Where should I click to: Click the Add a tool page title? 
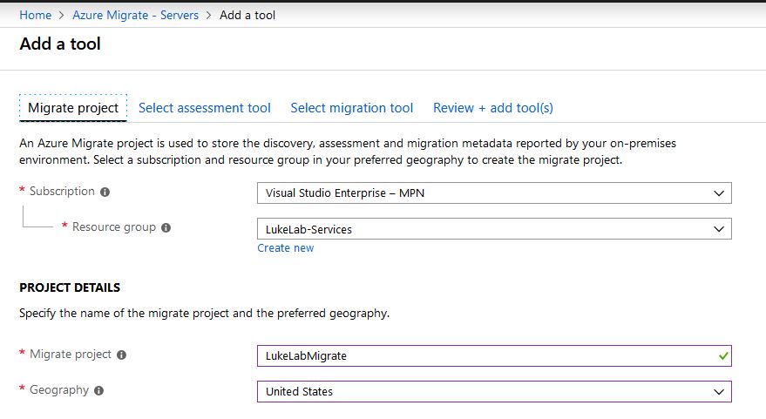(60, 44)
